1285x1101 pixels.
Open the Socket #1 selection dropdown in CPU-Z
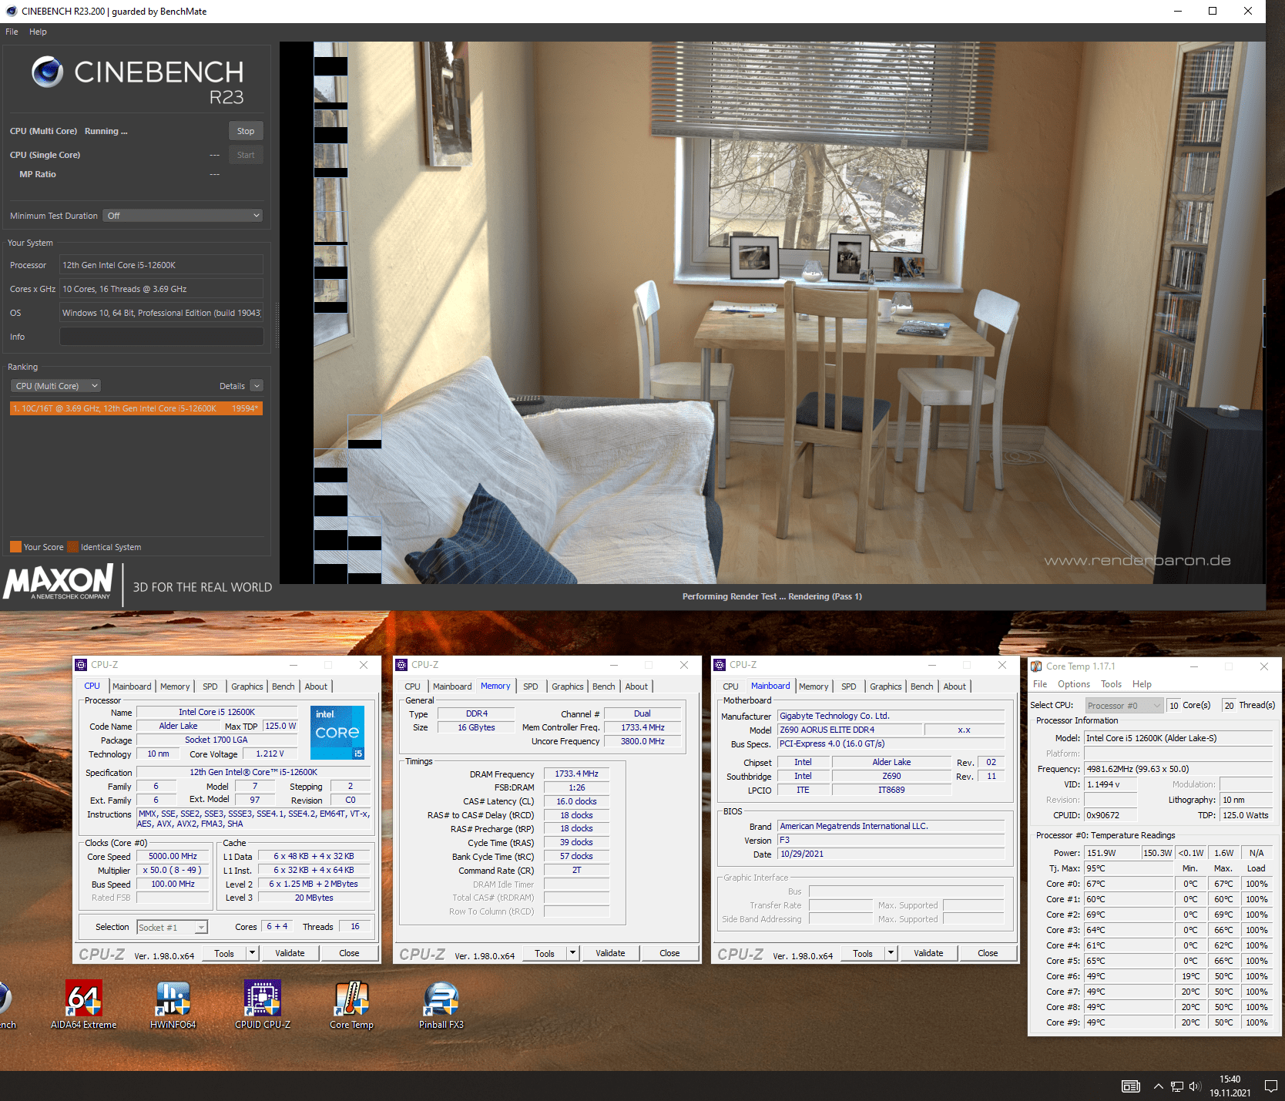(x=172, y=928)
